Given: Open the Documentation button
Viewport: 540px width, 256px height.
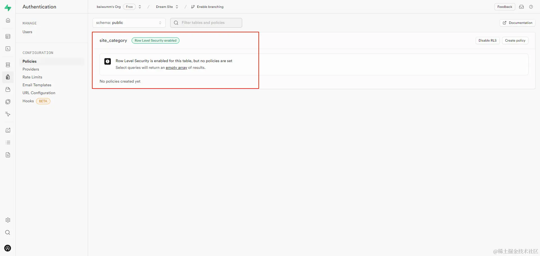Looking at the screenshot, I should pos(517,23).
